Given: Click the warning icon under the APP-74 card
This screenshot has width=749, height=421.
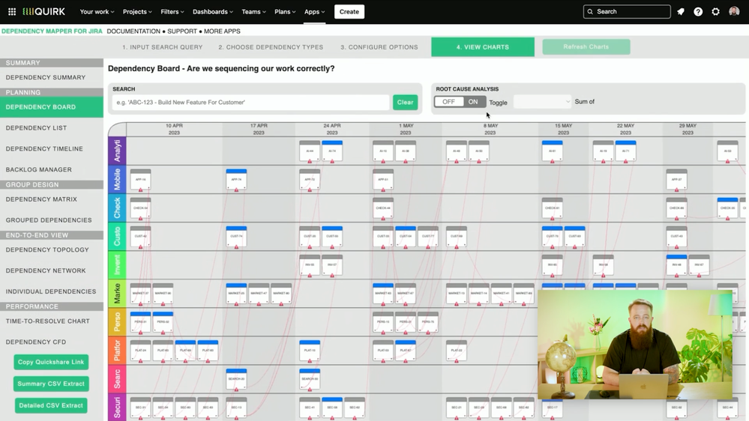Looking at the screenshot, I should pyautogui.click(x=236, y=190).
